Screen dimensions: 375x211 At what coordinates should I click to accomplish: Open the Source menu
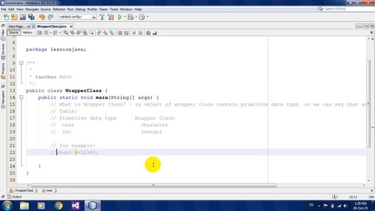click(46, 9)
